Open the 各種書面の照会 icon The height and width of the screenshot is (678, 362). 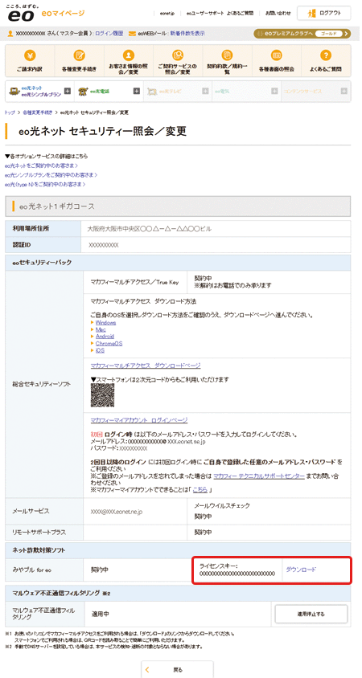click(276, 61)
